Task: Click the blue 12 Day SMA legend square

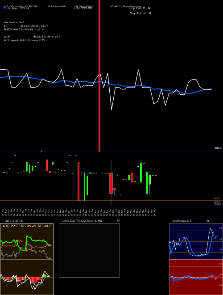Action: click(5, 8)
